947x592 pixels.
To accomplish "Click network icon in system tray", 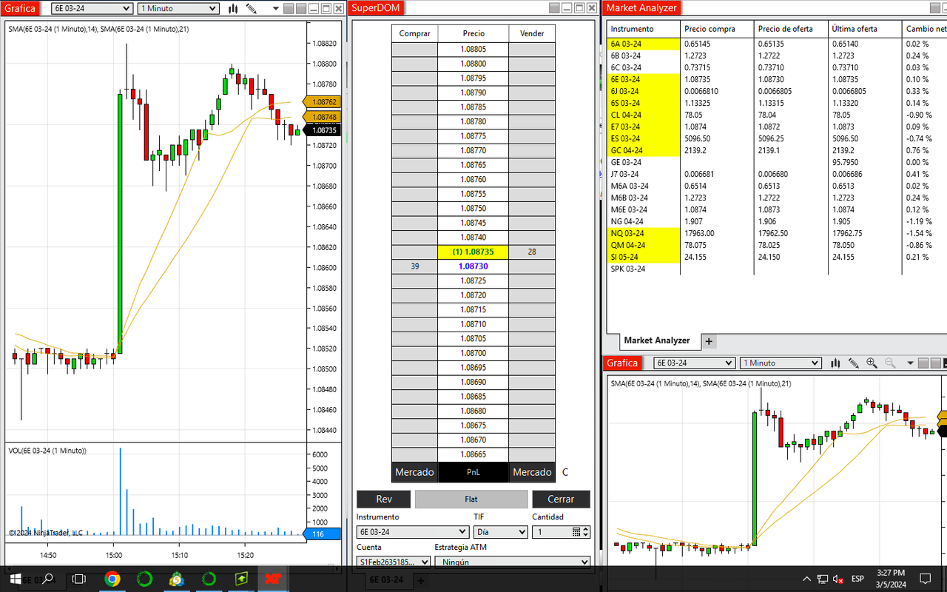I will coord(823,579).
